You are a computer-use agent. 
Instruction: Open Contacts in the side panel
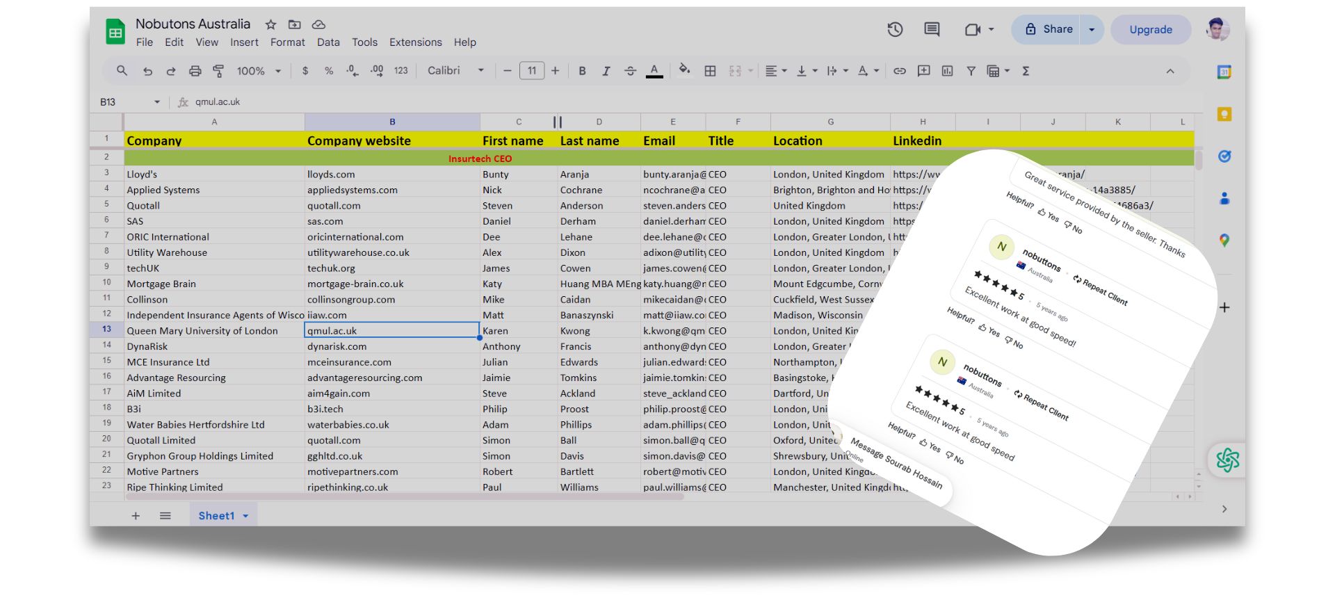(1224, 199)
